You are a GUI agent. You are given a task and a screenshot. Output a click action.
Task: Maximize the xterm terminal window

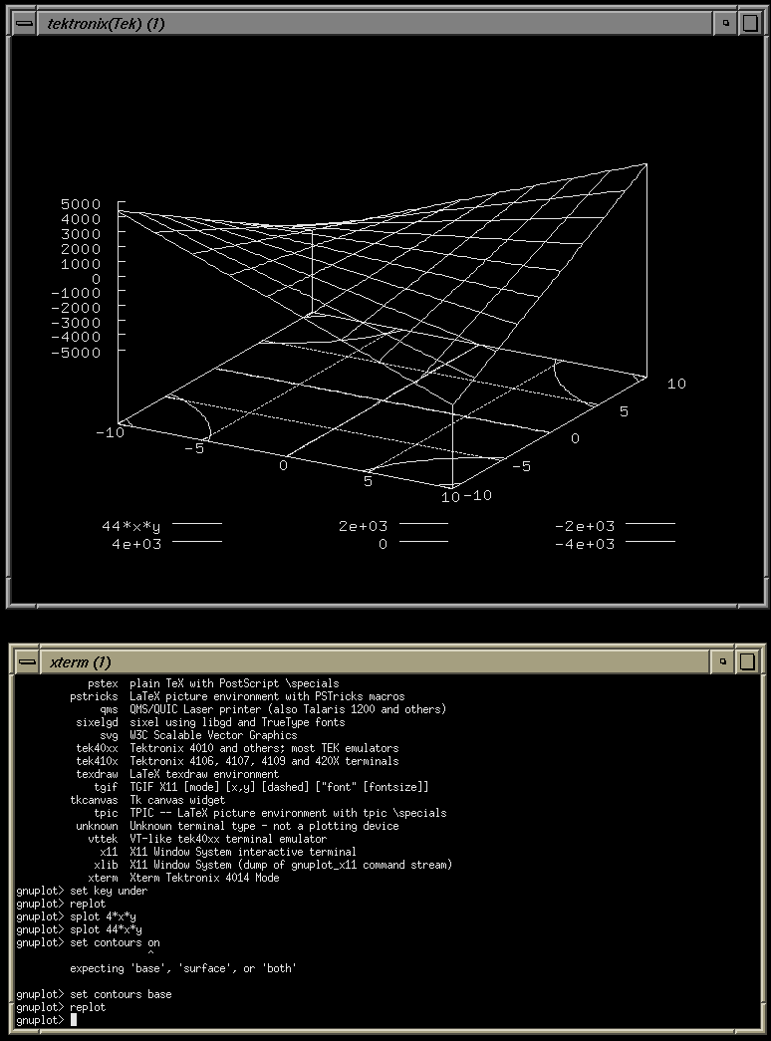[750, 661]
